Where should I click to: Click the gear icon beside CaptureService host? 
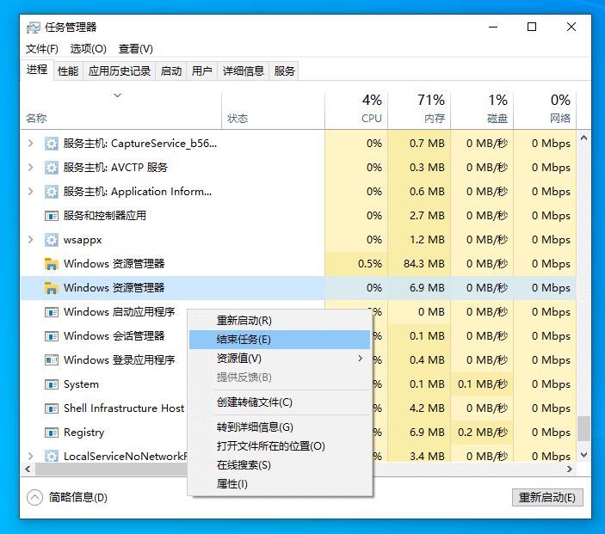51,144
